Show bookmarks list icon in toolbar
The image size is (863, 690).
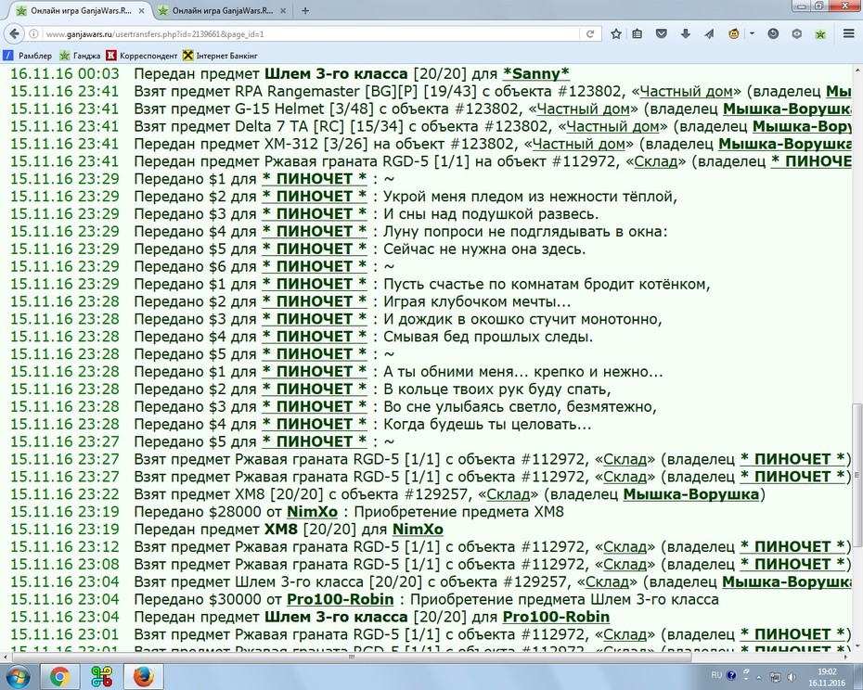pyautogui.click(x=638, y=34)
